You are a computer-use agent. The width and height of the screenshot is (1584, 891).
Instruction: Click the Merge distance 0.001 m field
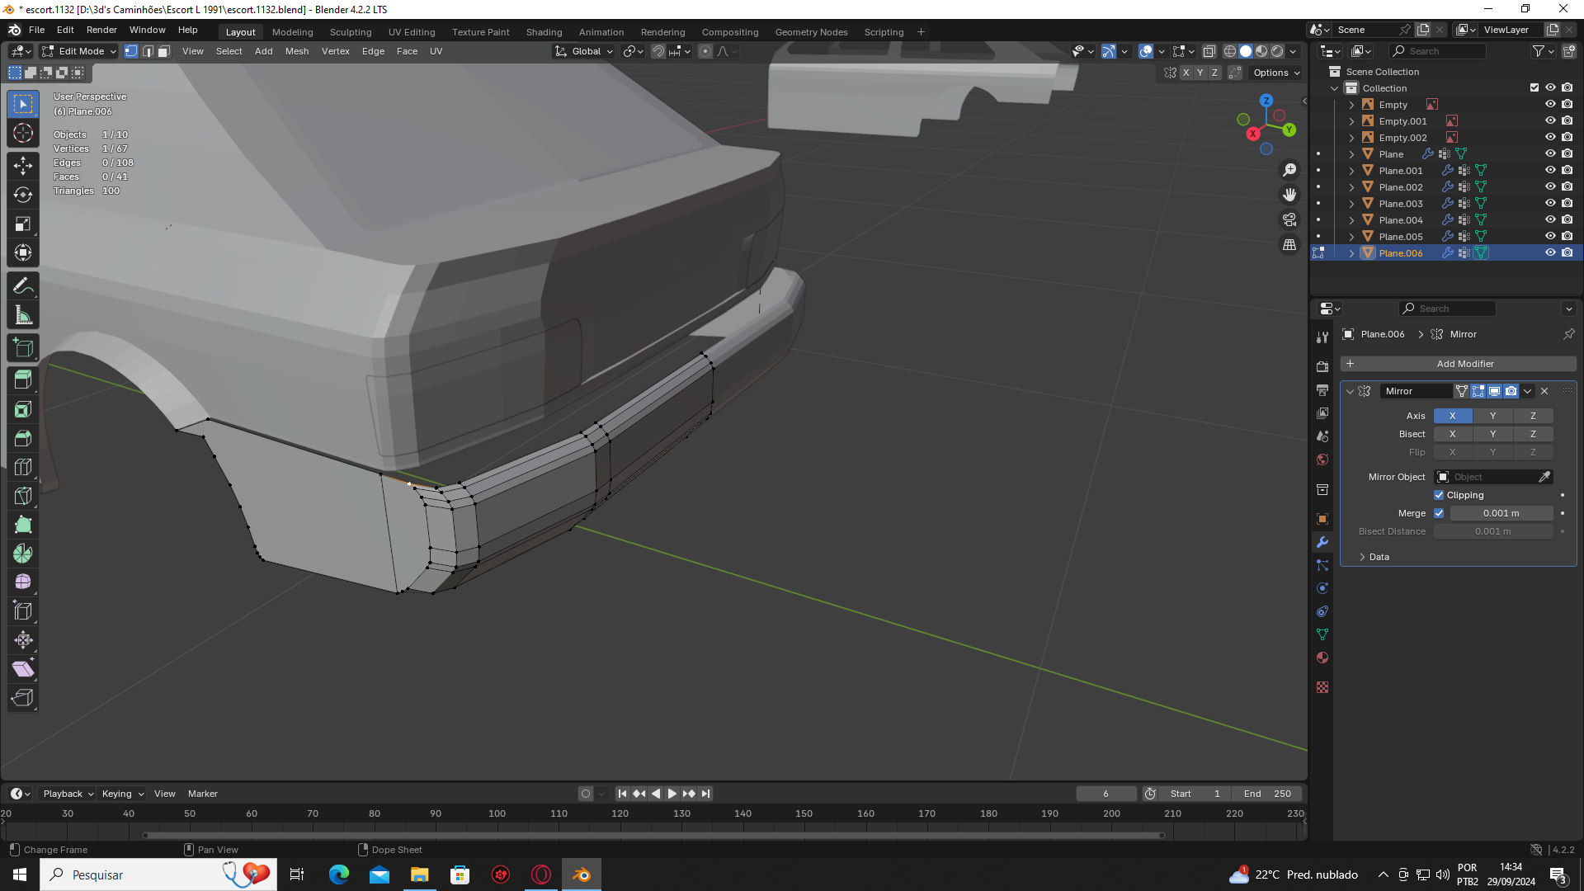pyautogui.click(x=1501, y=513)
